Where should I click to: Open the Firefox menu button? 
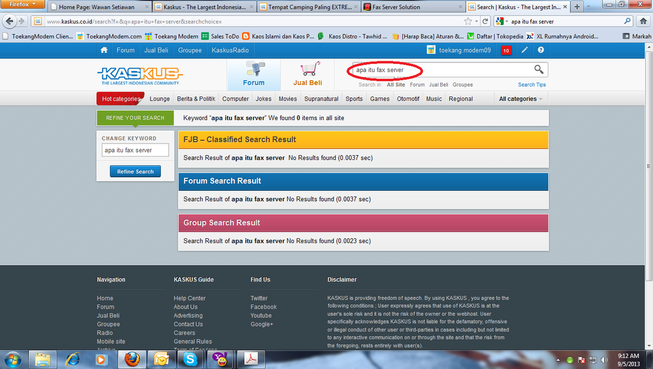tap(23, 4)
